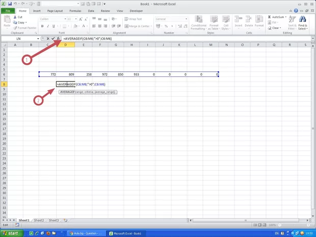
Task: Open Sort & Filter menu
Action: tap(292, 23)
